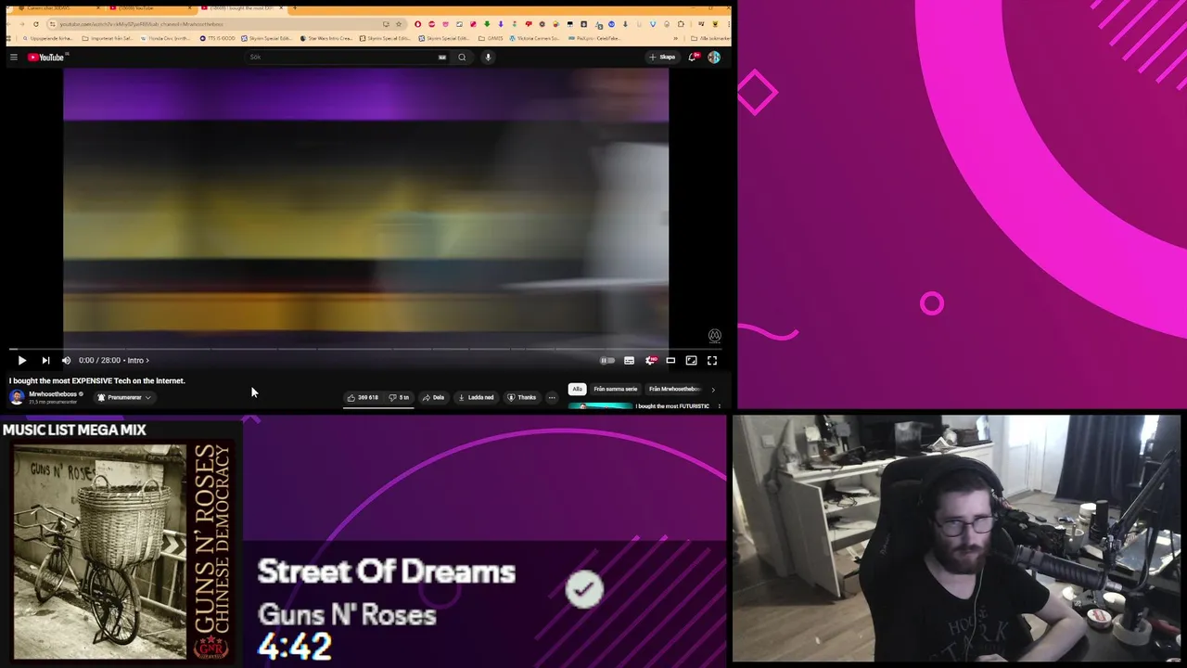Click the Street Of Dreams song title
The height and width of the screenshot is (668, 1187).
click(x=386, y=572)
